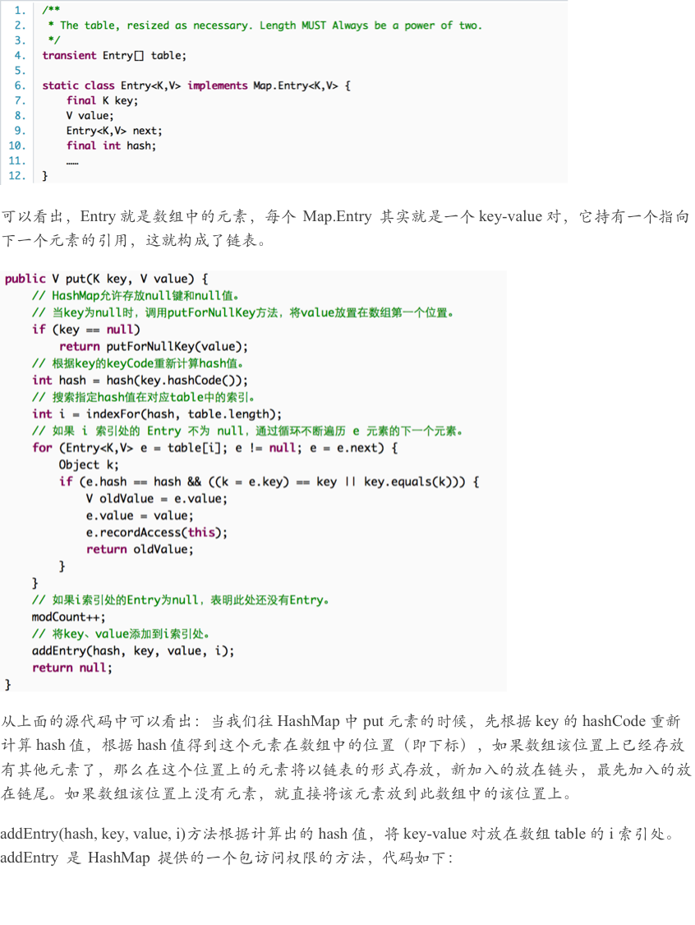This screenshot has width=695, height=925.
Task: Click the line 'Object k;'
Action: tap(89, 465)
